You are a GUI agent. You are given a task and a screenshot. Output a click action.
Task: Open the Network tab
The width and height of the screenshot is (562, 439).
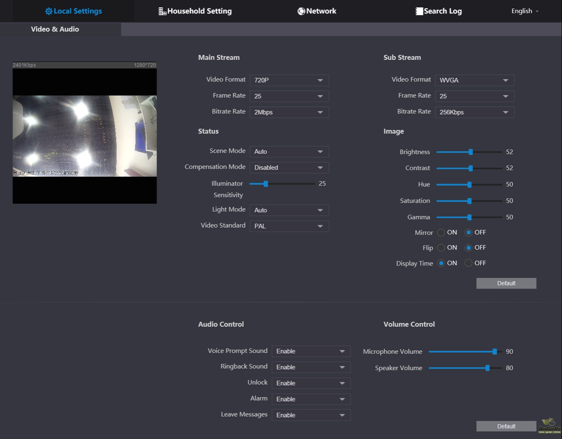coord(317,11)
